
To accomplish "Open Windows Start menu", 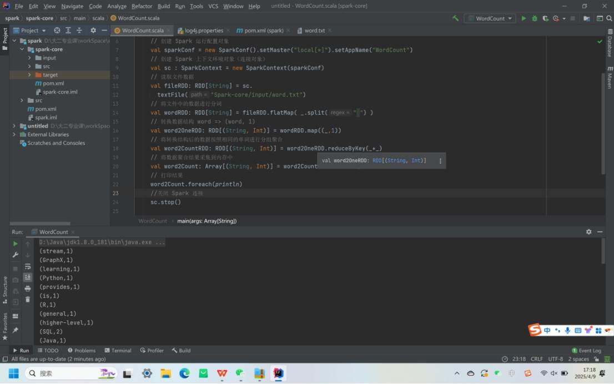I will coord(14,373).
